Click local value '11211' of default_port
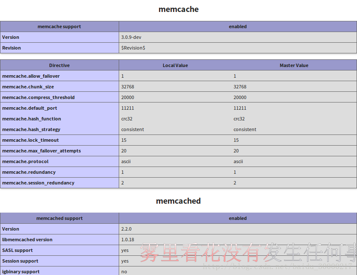Screen dimensions: 357x275 (x=128, y=108)
